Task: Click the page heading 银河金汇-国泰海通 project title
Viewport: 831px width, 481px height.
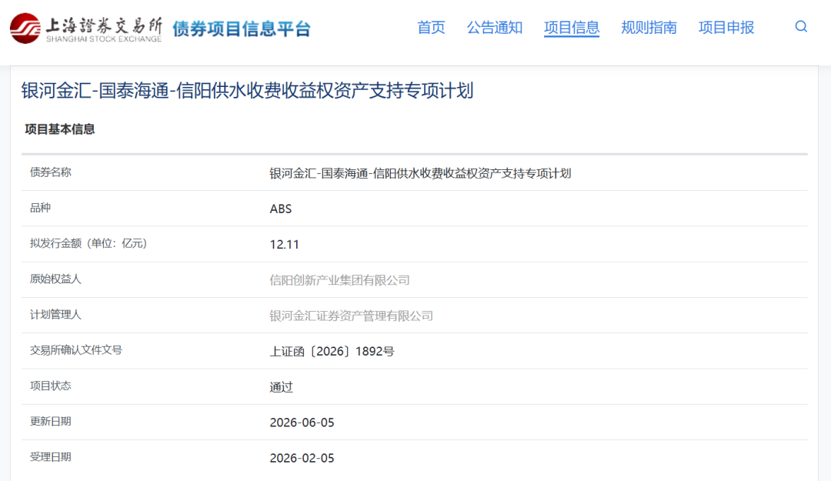Action: pyautogui.click(x=247, y=91)
